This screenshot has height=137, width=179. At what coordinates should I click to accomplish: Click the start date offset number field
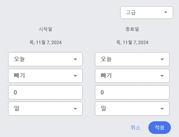tap(45, 92)
